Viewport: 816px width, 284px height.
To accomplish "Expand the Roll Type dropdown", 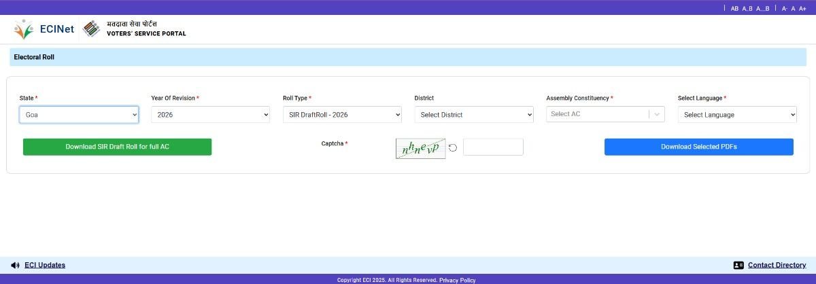I will coord(342,115).
